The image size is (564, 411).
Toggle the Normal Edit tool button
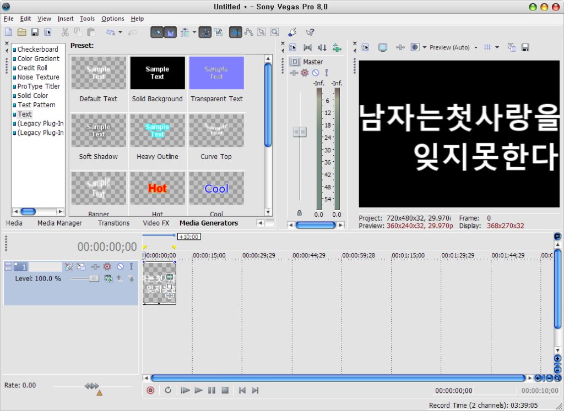[235, 32]
